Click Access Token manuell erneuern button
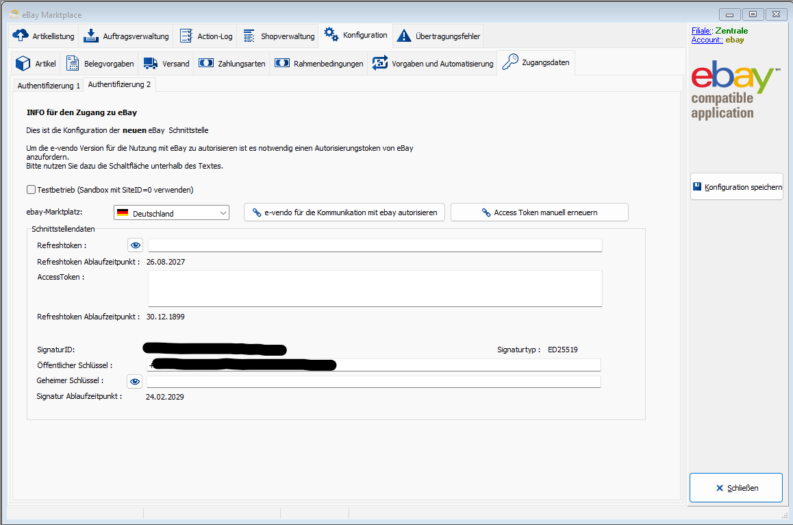 click(x=539, y=212)
